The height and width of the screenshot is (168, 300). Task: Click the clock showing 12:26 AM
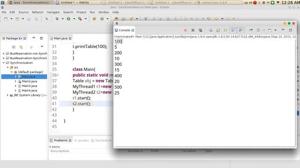click(x=291, y=3)
